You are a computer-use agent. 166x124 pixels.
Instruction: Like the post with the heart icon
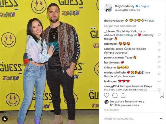click(x=106, y=95)
